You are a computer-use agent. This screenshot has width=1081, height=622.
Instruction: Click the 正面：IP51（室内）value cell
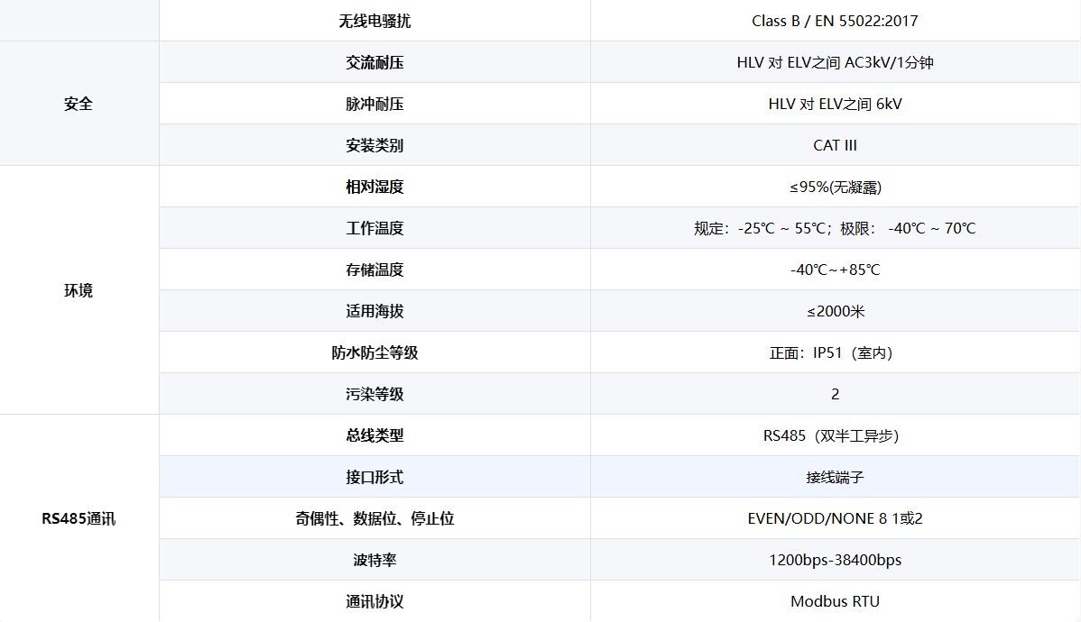[x=835, y=352]
